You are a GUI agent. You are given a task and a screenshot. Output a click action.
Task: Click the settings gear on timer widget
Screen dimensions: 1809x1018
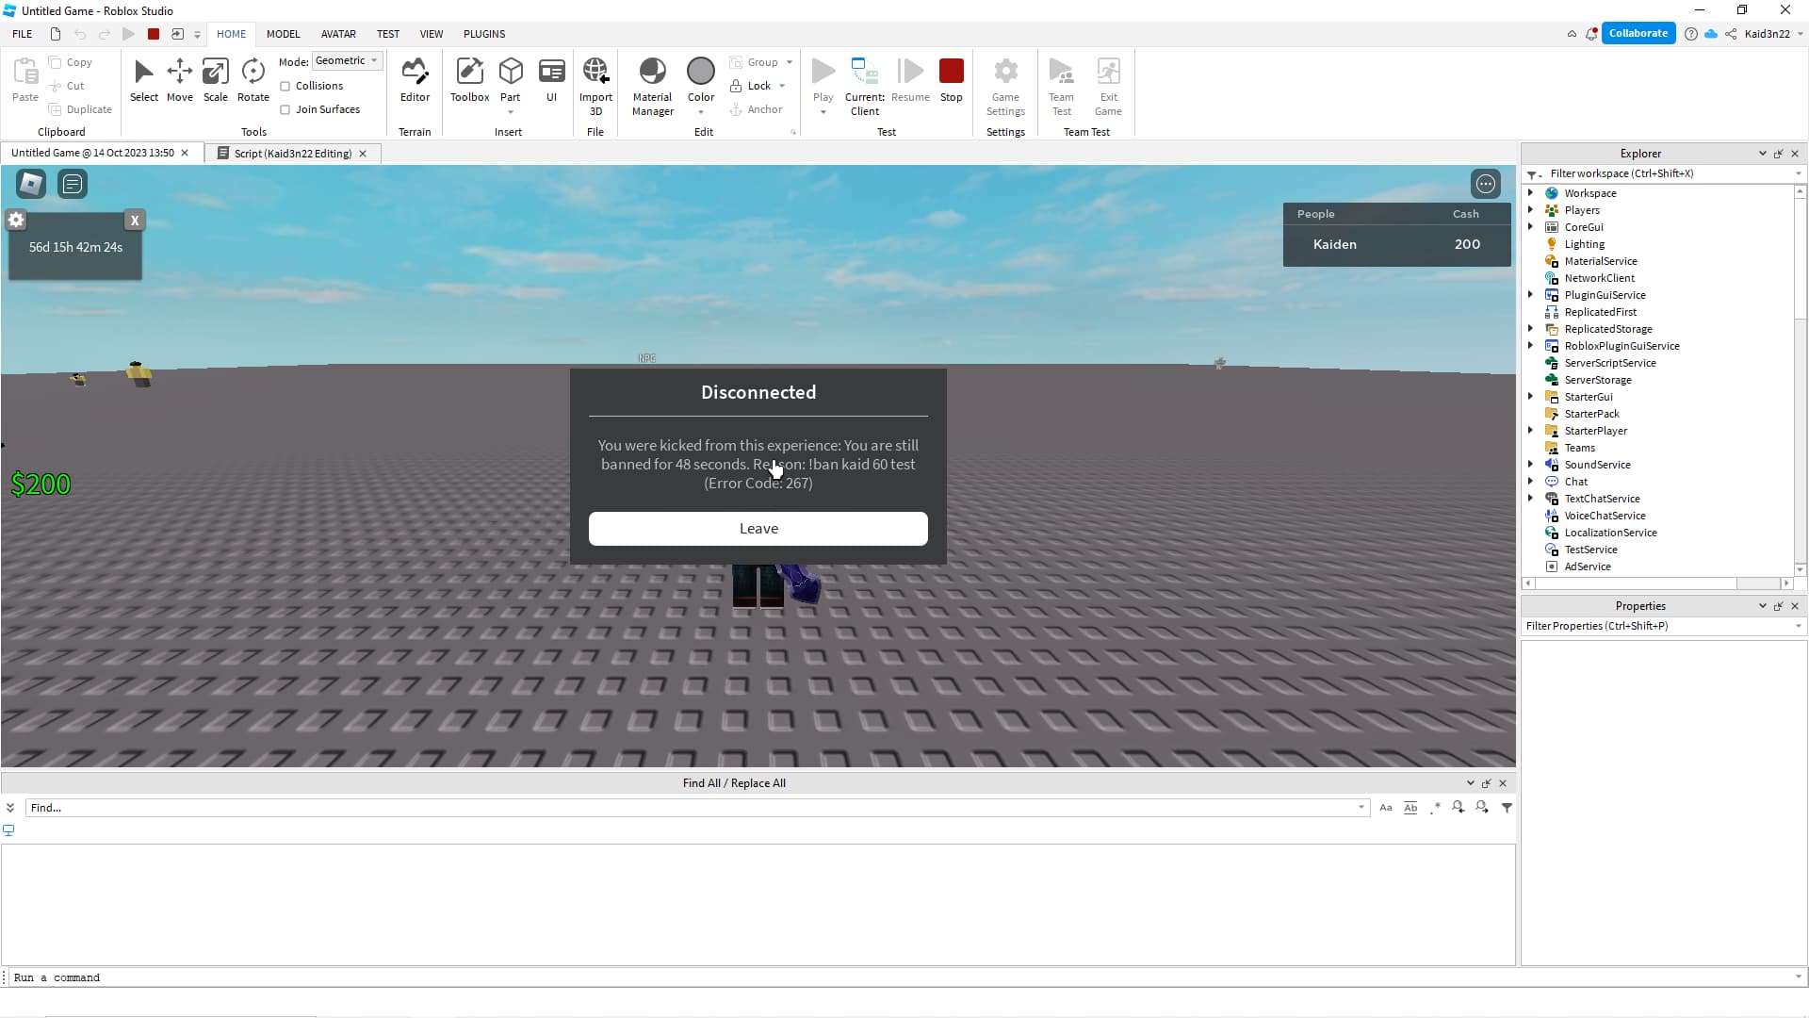[x=16, y=221]
